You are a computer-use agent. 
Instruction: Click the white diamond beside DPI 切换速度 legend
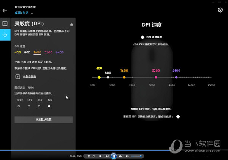(142, 37)
